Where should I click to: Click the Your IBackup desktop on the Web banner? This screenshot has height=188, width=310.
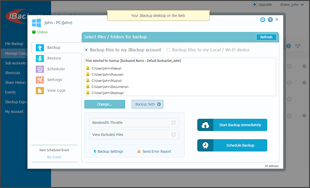coord(158,16)
